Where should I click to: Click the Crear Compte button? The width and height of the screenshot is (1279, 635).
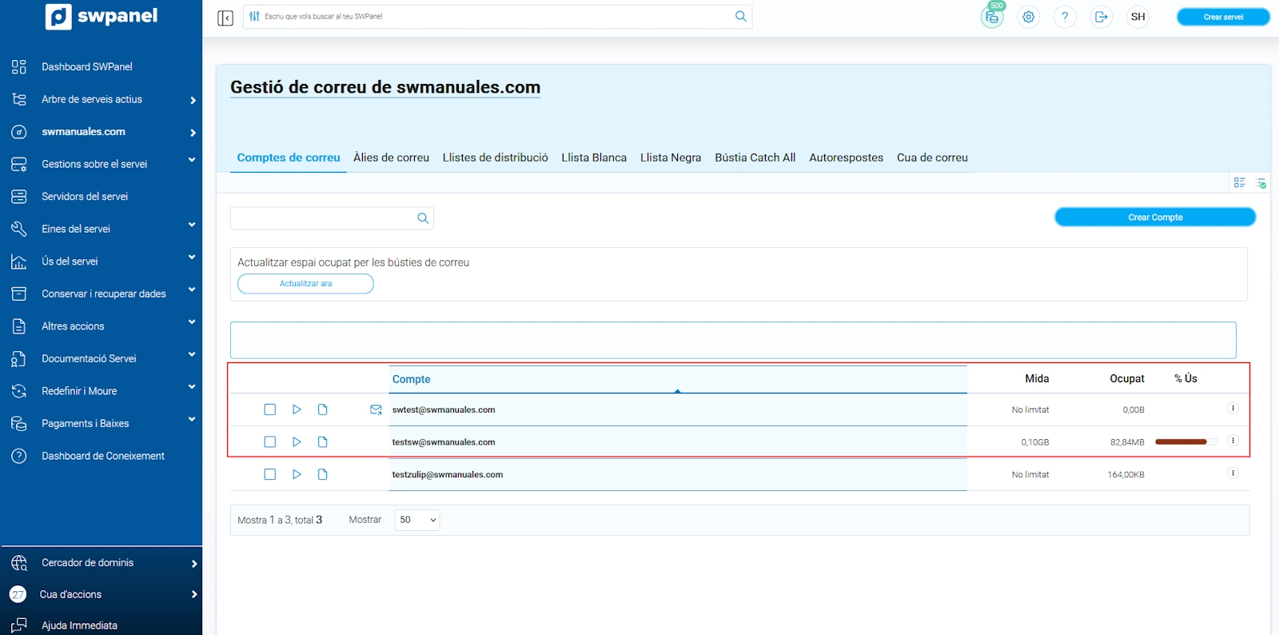pyautogui.click(x=1154, y=218)
